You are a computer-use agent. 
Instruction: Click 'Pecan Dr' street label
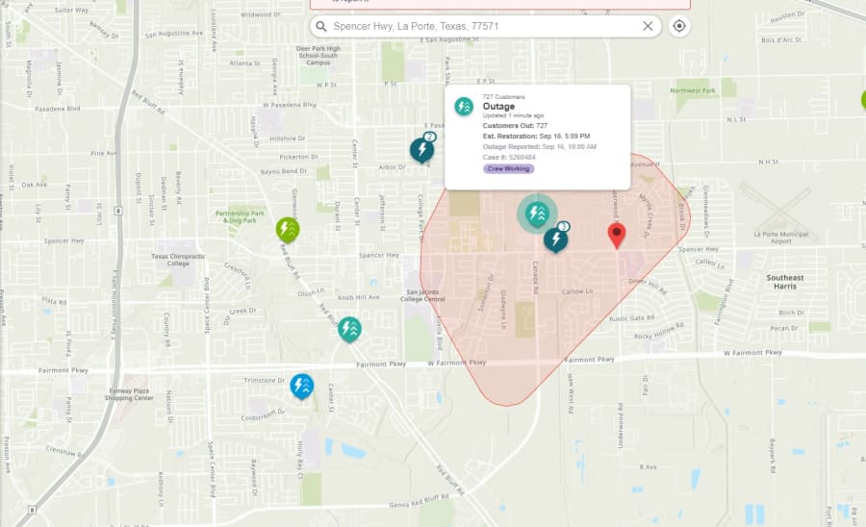pyautogui.click(x=784, y=328)
